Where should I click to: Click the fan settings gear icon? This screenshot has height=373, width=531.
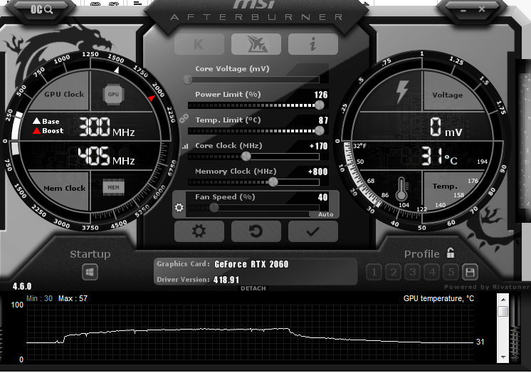click(x=179, y=207)
